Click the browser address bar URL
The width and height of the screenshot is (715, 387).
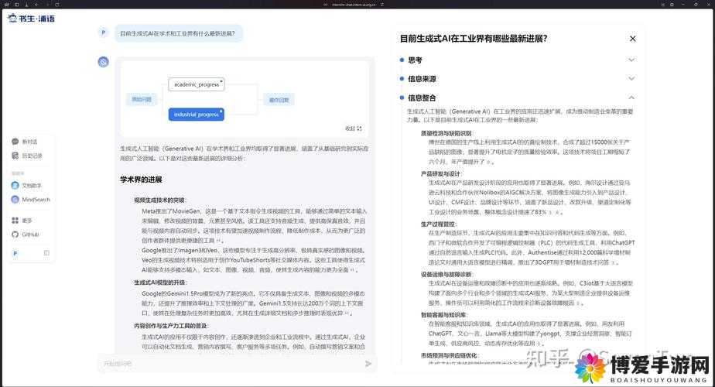354,4
